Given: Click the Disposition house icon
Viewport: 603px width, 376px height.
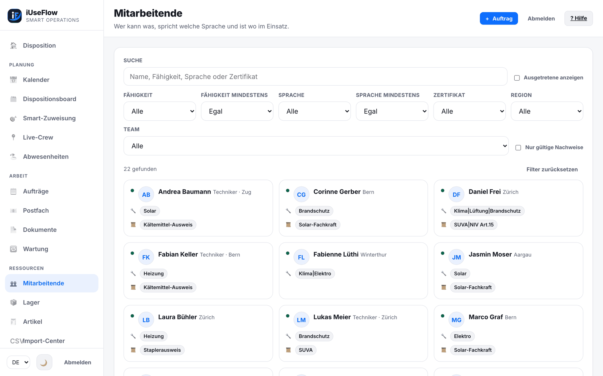Looking at the screenshot, I should 13,45.
